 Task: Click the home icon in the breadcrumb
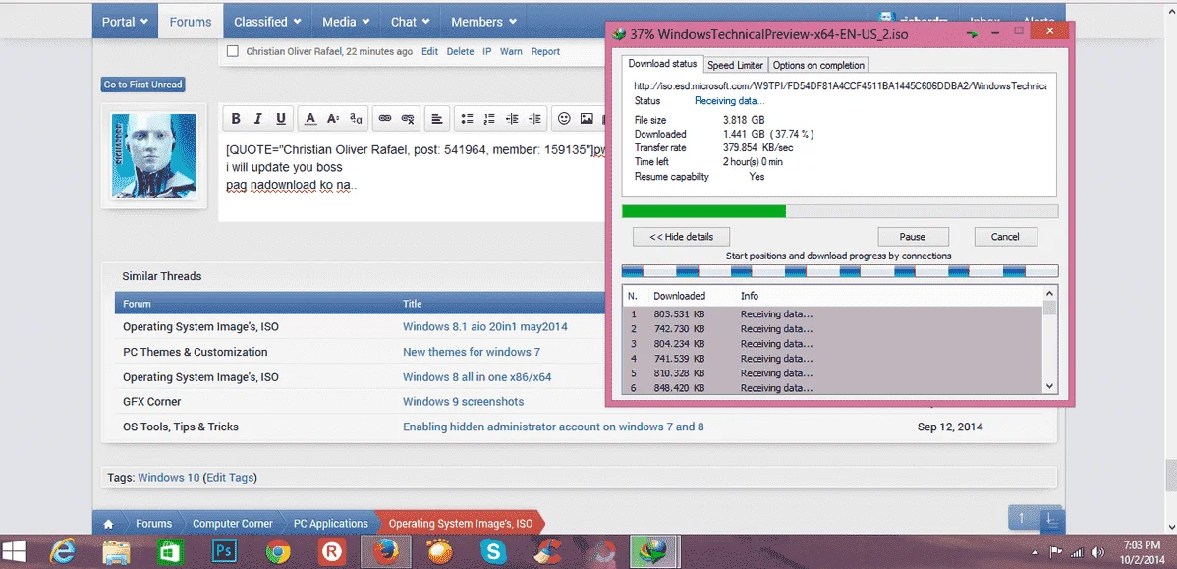(x=108, y=523)
